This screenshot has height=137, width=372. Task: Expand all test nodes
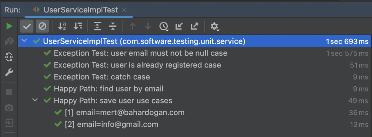[97, 26]
